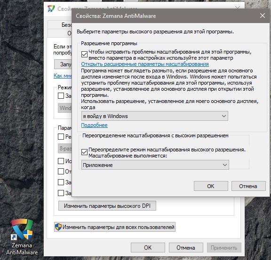Click the shield icon on all-users button
This screenshot has height=260, width=271.
(x=58, y=227)
